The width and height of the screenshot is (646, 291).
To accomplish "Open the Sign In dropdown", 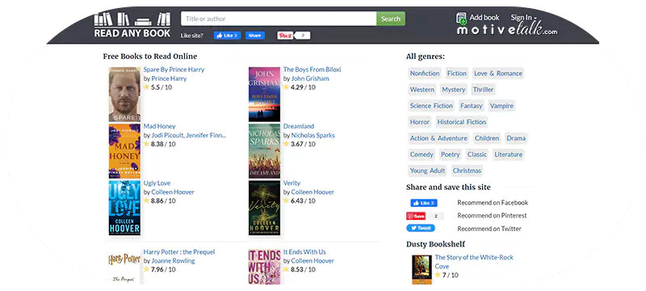I will [x=523, y=17].
